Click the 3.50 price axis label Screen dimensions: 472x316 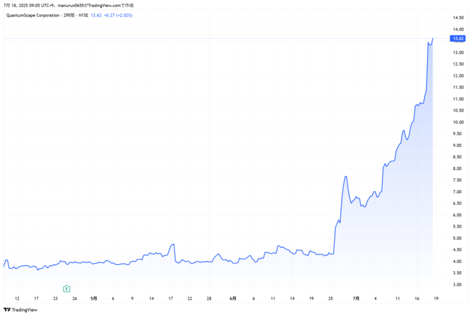457,273
